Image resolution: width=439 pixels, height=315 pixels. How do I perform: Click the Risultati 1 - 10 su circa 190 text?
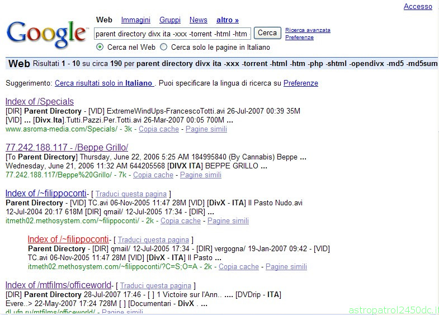77,64
